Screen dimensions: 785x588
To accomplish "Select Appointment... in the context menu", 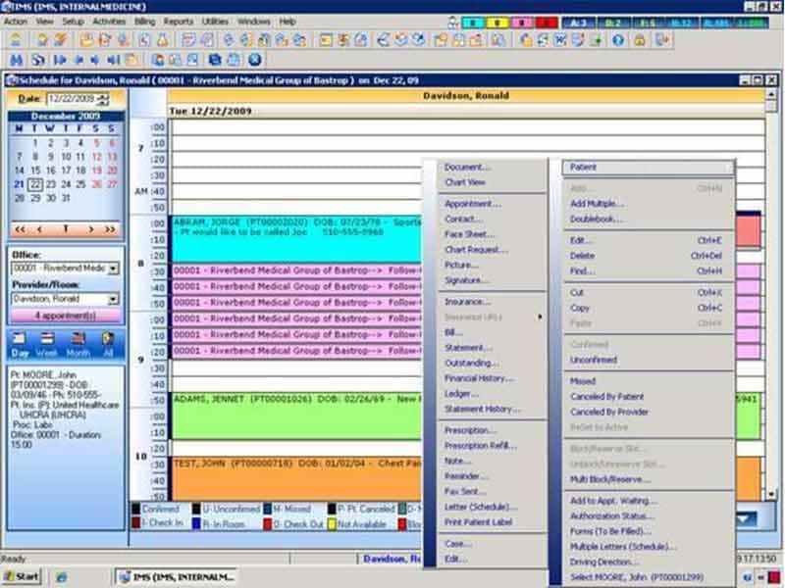I will [473, 204].
